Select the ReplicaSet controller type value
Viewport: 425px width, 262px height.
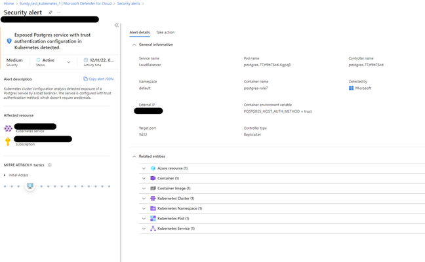click(252, 134)
